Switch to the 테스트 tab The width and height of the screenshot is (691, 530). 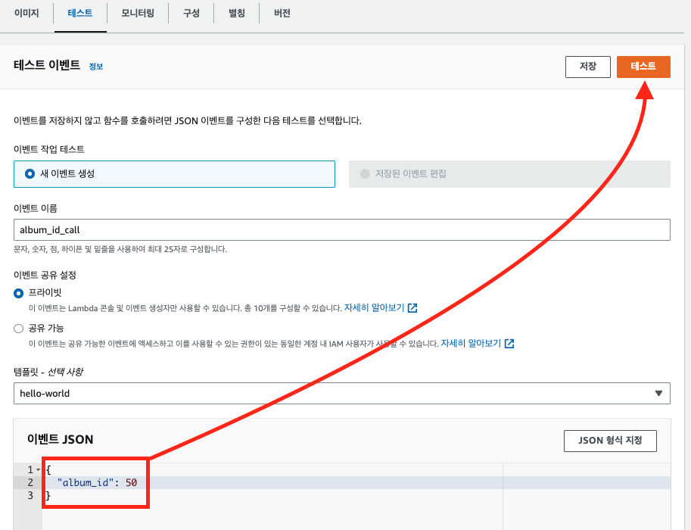pos(80,13)
